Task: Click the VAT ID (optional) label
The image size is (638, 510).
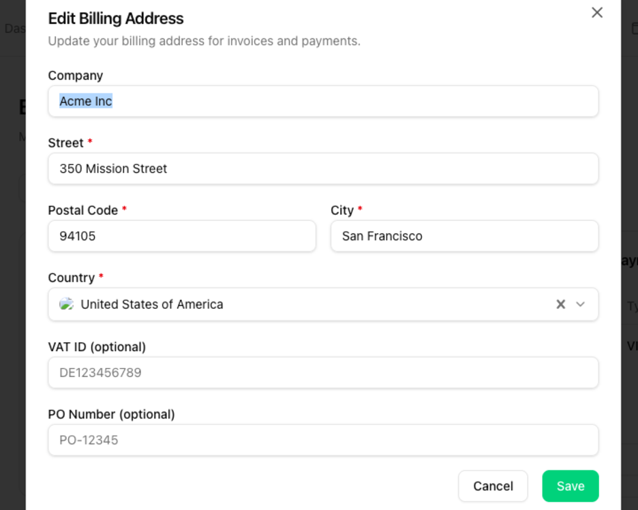Action: pyautogui.click(x=97, y=347)
